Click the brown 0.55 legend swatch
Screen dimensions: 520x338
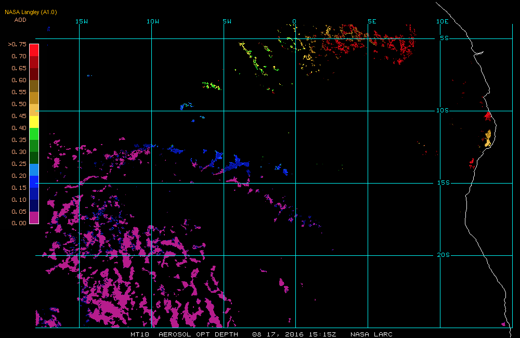tap(34, 86)
